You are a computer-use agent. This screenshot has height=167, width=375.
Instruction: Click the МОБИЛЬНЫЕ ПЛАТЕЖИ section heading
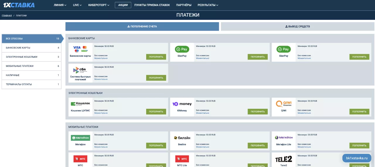(x=83, y=127)
